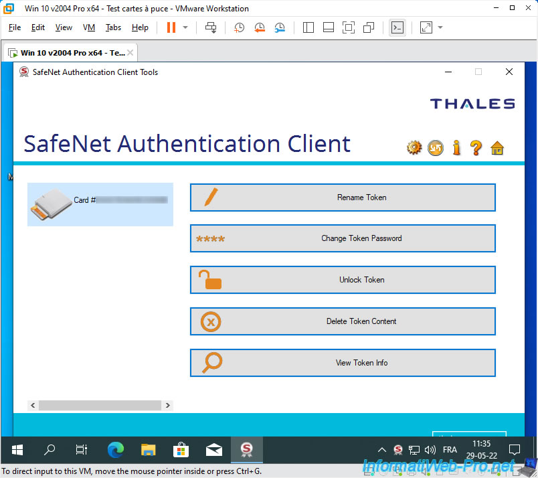Pause the virtual machine

click(x=171, y=27)
